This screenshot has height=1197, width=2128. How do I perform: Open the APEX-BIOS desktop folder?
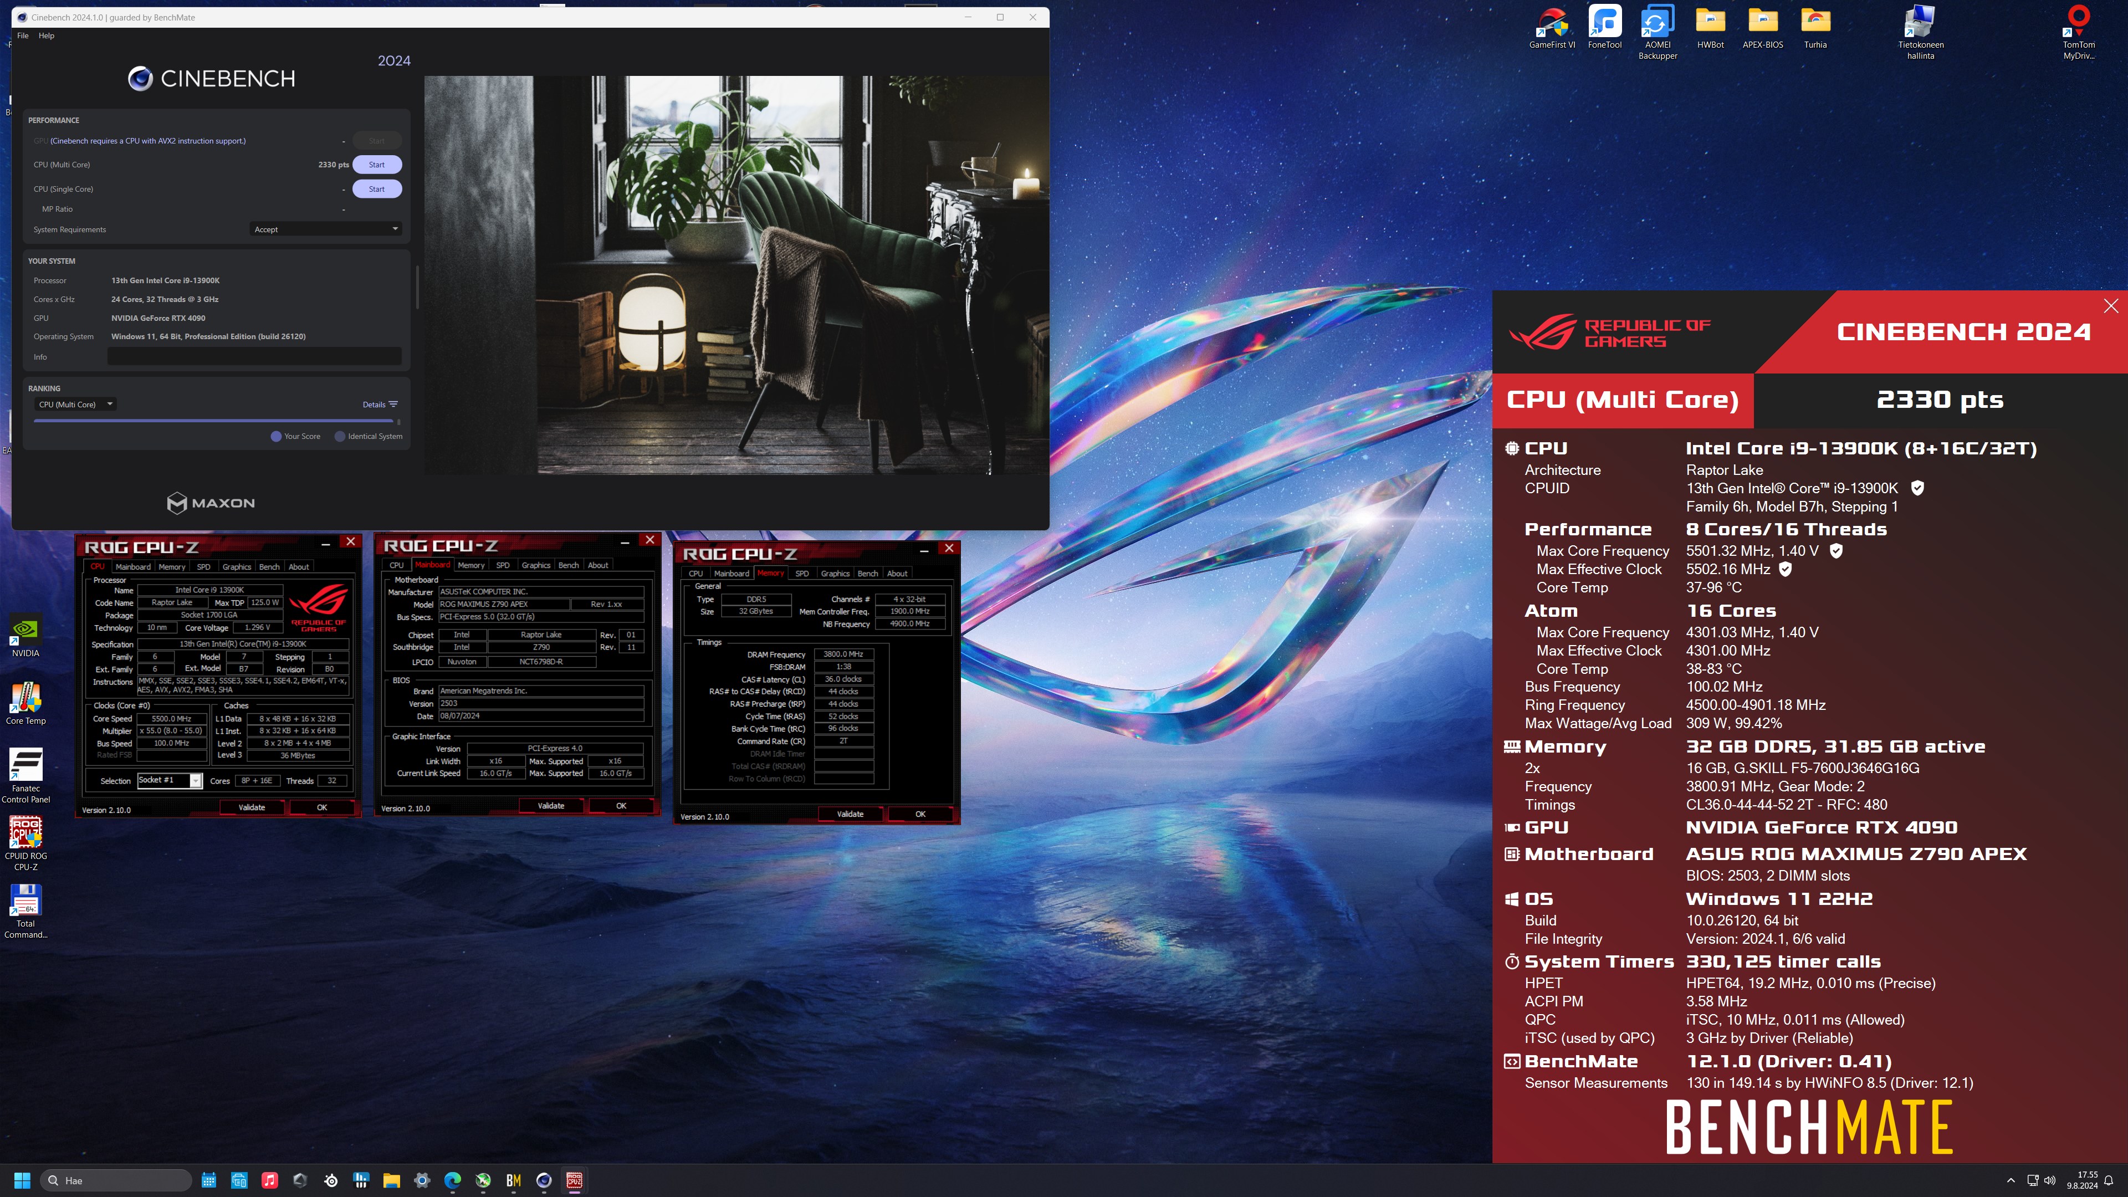[x=1762, y=28]
